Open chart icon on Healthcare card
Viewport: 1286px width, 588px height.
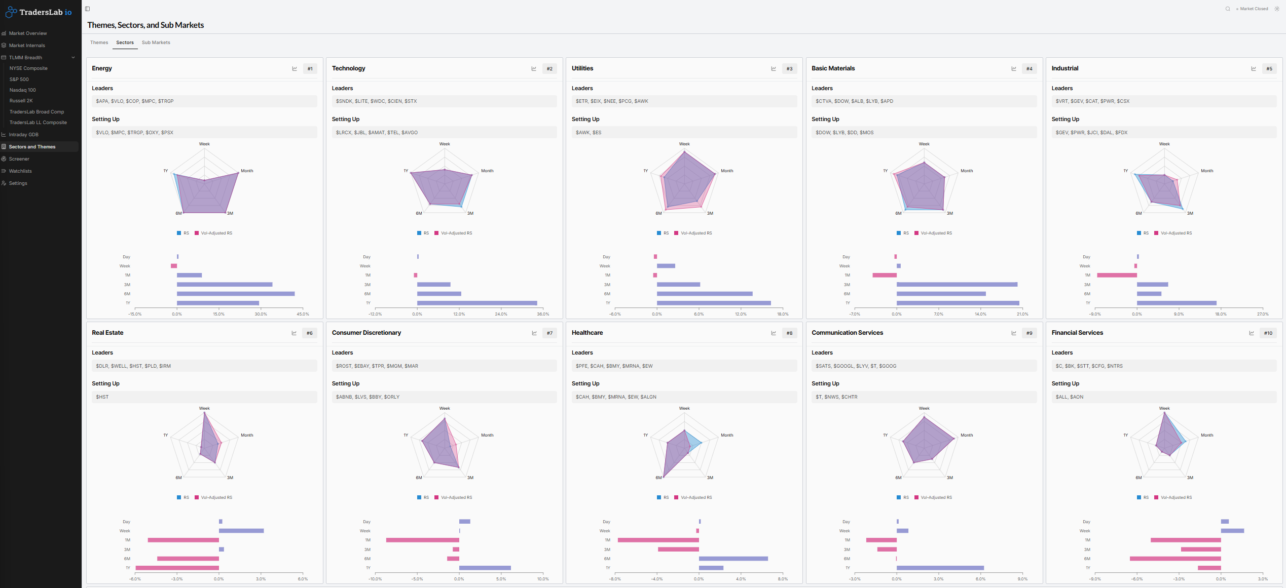(774, 333)
